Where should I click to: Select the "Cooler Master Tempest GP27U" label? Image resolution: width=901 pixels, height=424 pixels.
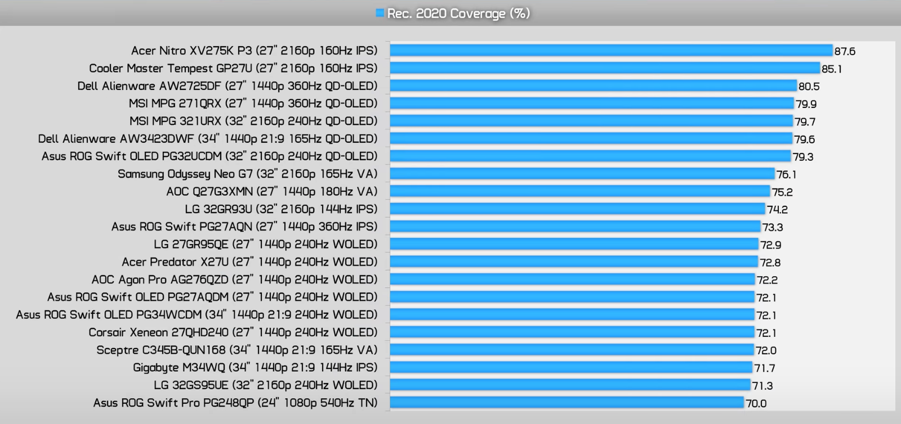(x=233, y=69)
